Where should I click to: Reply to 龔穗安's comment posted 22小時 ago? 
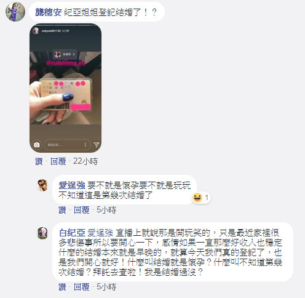point(58,161)
